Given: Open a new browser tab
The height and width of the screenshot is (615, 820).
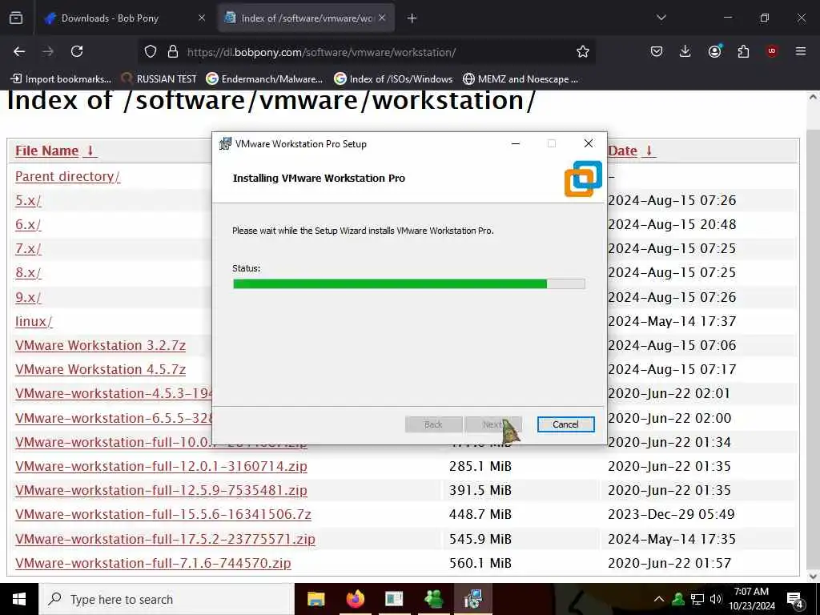Looking at the screenshot, I should (412, 18).
